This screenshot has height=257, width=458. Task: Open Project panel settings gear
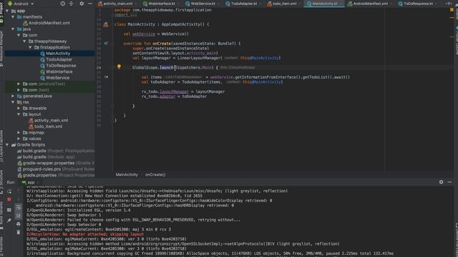82,4
